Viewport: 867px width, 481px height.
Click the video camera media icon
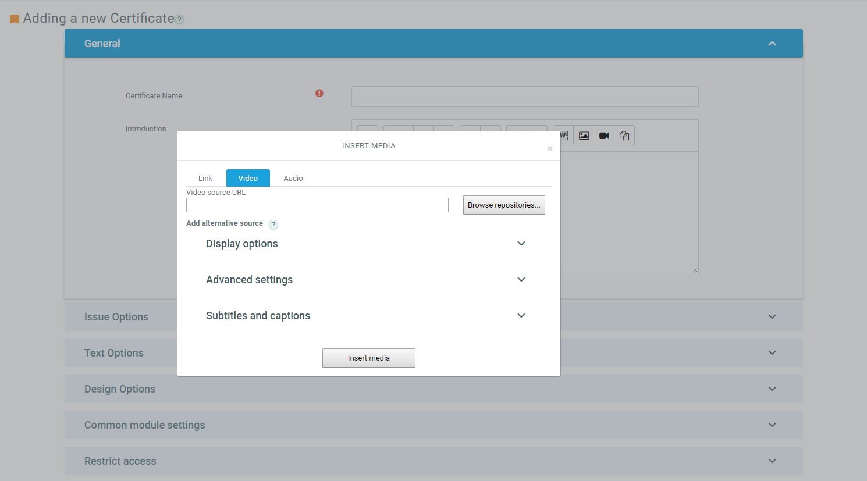[604, 136]
